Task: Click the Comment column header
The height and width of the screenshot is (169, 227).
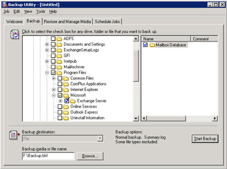Action: pos(204,39)
